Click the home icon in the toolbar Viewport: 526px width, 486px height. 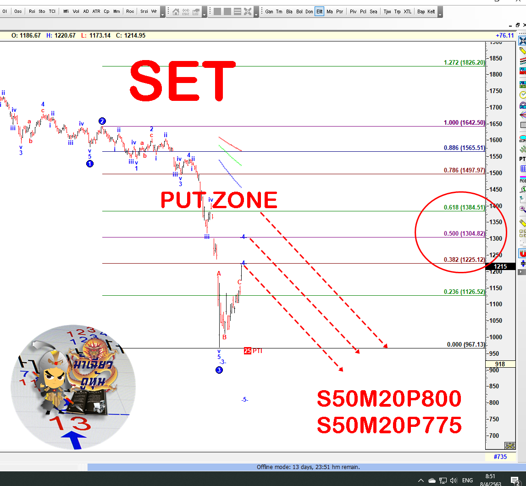[176, 11]
